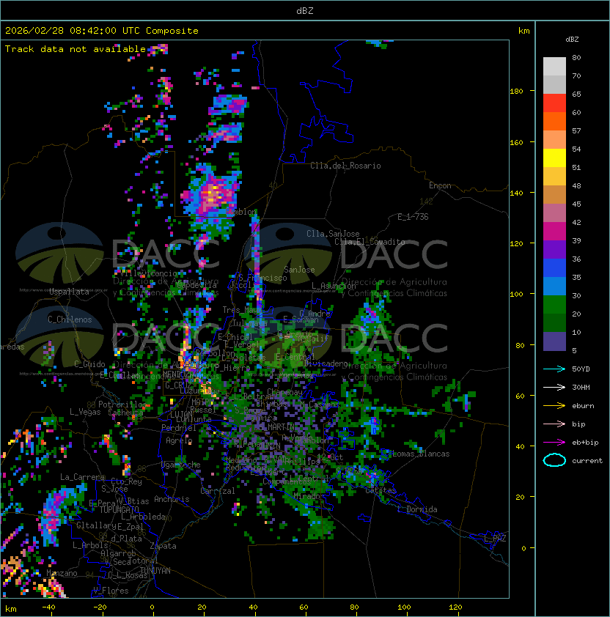
Task: Click the 'Encon' place label
Action: click(440, 185)
